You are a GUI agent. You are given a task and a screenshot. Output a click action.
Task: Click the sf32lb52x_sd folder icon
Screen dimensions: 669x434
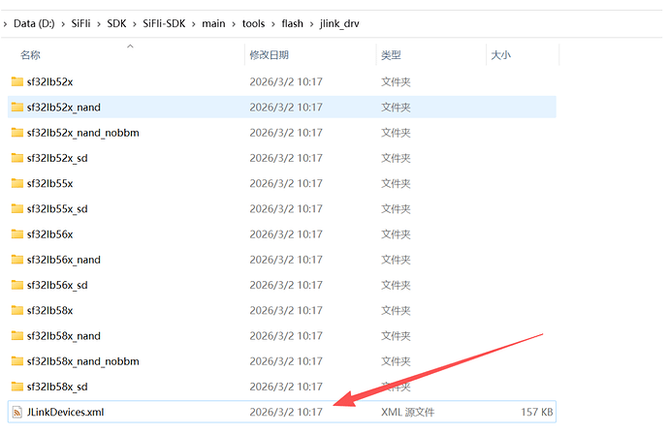pos(17,158)
